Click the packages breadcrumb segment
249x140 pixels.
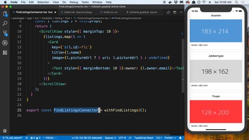pyautogui.click(x=18, y=18)
